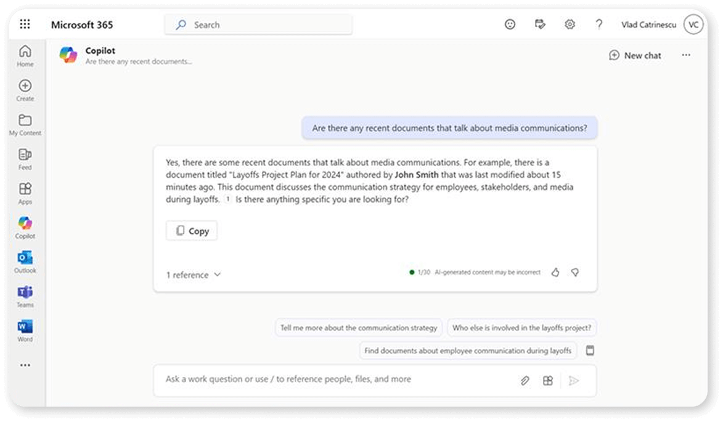Select Copilot in the left rail
This screenshot has width=723, height=422.
tap(25, 228)
